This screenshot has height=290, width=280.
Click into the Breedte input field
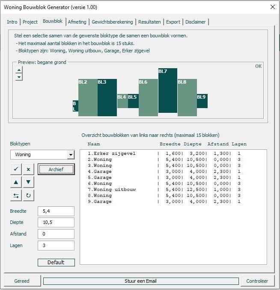56,211
